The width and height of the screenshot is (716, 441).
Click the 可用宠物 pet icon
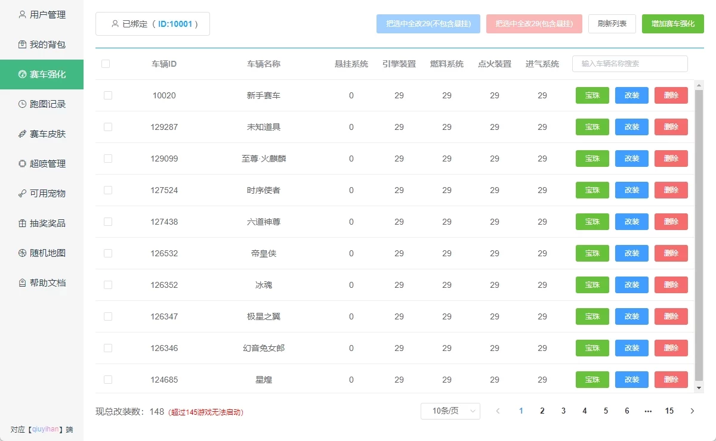pos(22,193)
